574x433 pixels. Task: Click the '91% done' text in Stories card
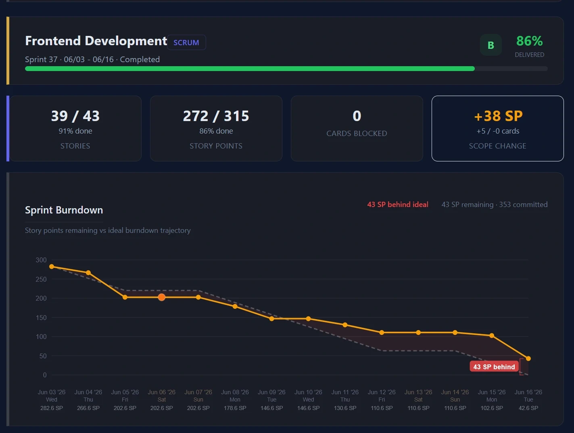coord(75,131)
